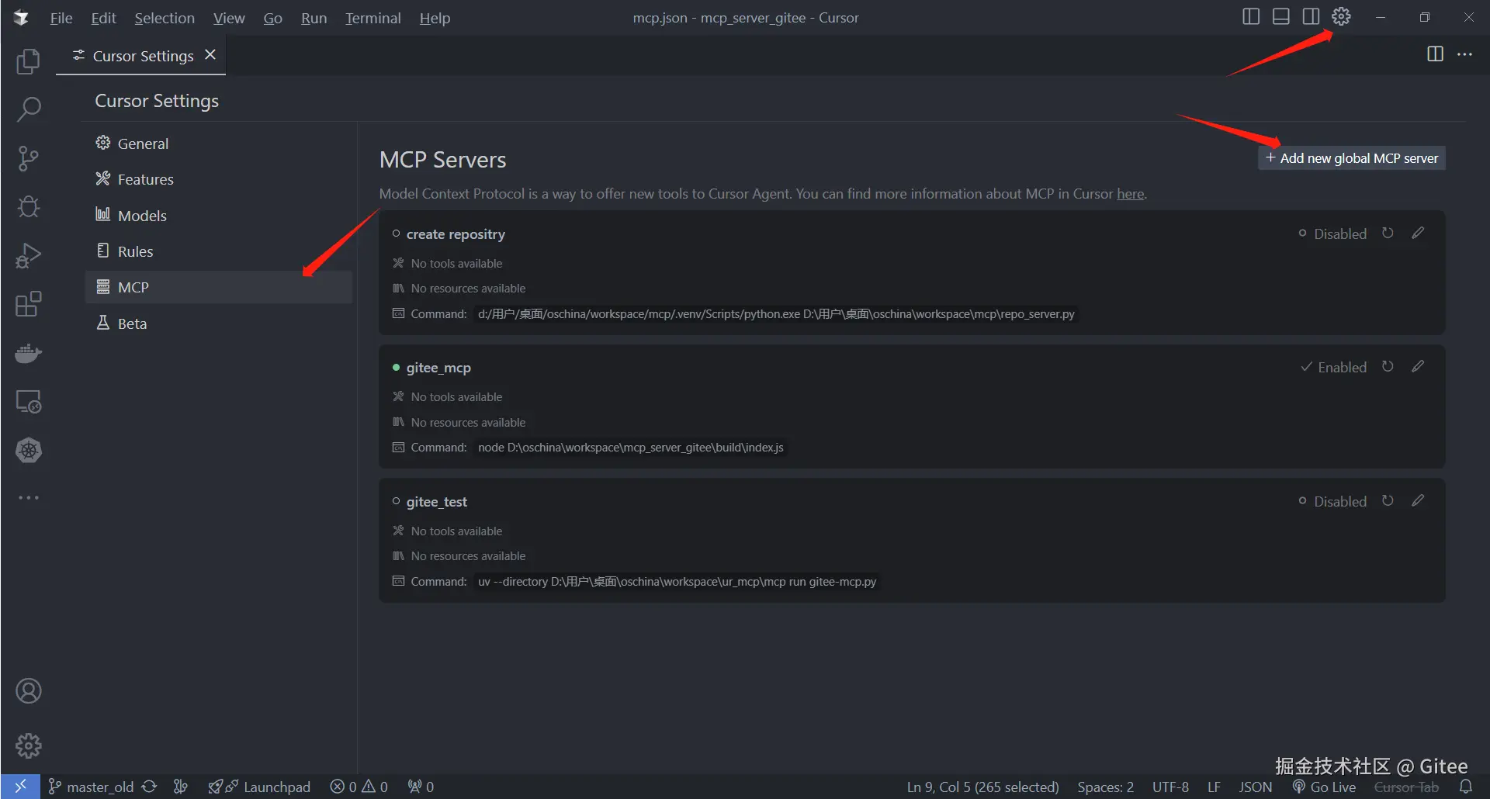Open the View menu
The image size is (1490, 799).
(229, 18)
